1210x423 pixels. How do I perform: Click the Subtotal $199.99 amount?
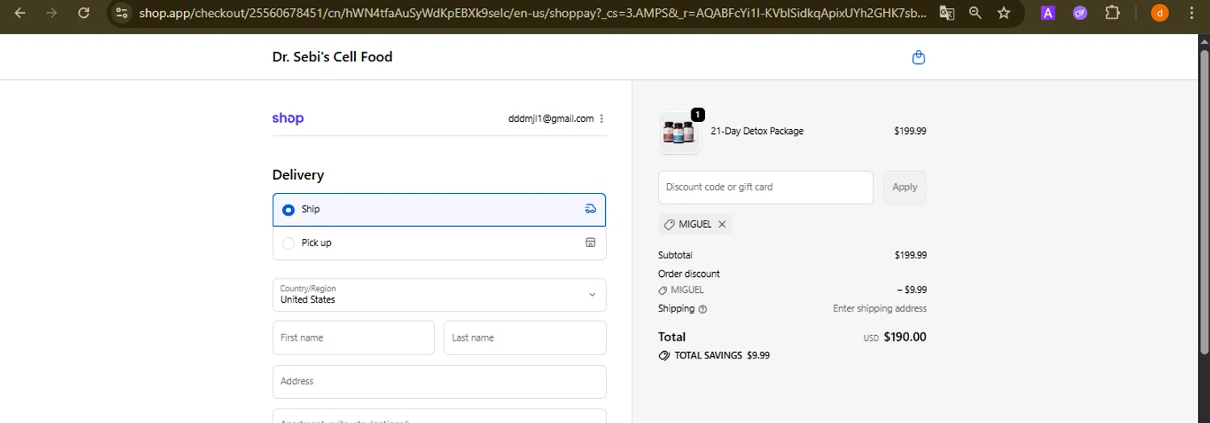(x=910, y=255)
